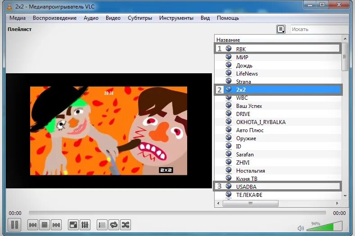Open the Субтитры menu
355x236 pixels.
pos(139,18)
